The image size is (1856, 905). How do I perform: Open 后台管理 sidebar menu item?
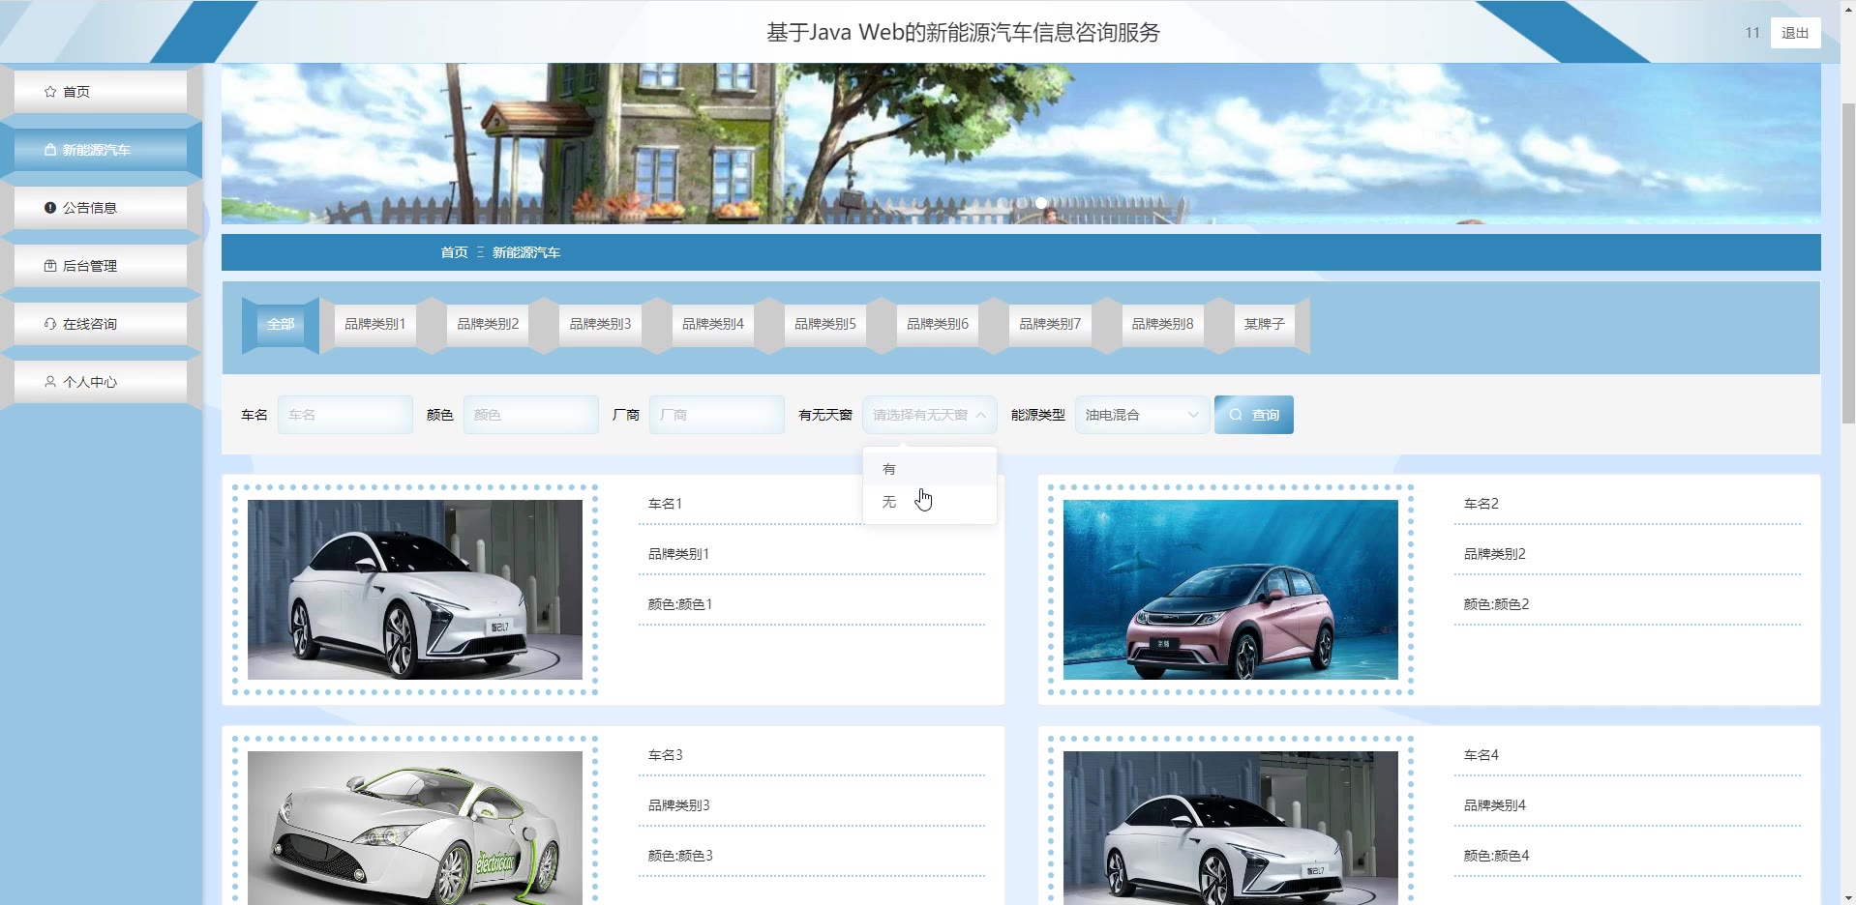tap(101, 266)
